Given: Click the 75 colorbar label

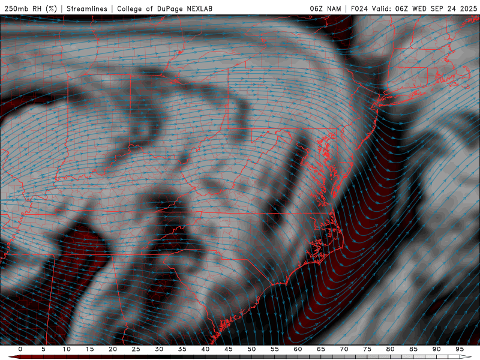Looking at the screenshot, I should (367, 349).
